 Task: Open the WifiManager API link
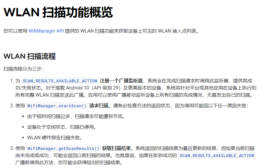coord(46,31)
